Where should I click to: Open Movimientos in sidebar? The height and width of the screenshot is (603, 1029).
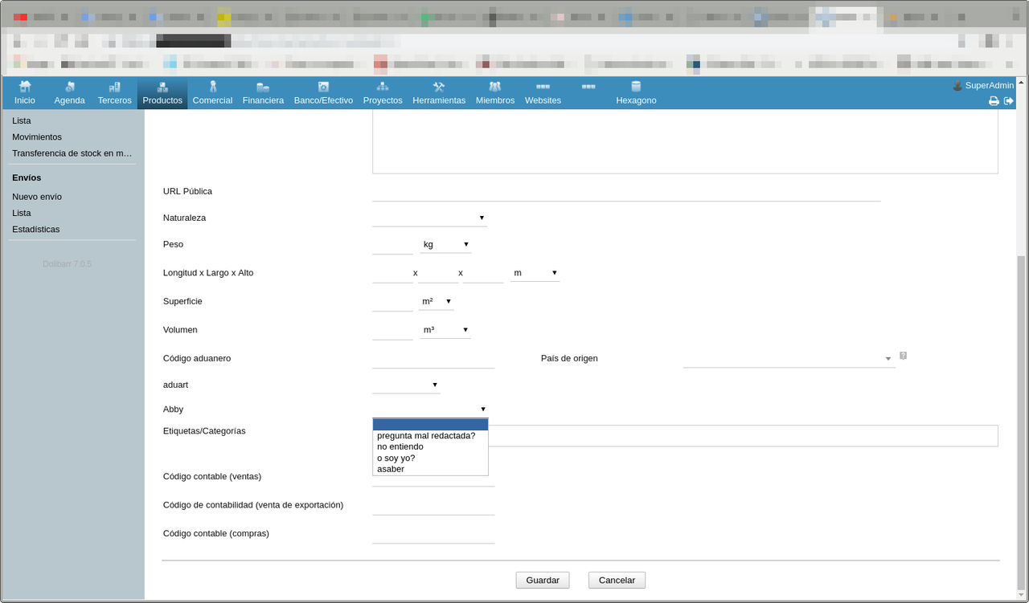37,137
